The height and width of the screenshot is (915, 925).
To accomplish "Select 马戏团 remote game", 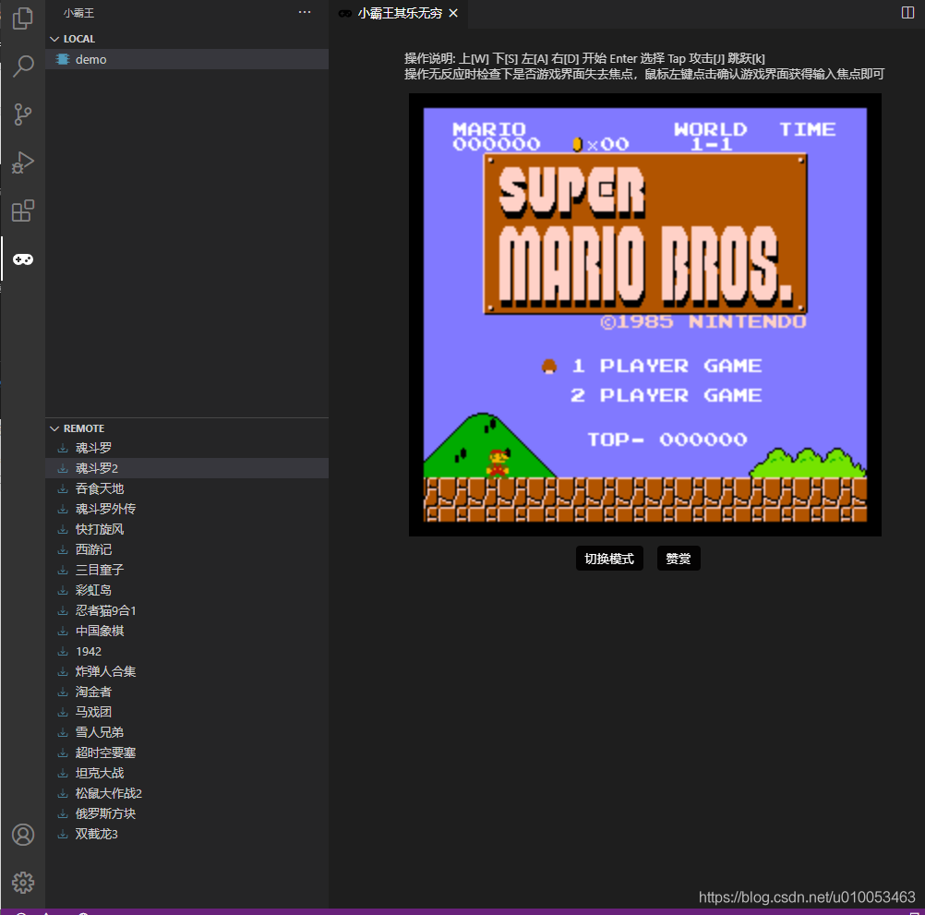I will (187, 713).
